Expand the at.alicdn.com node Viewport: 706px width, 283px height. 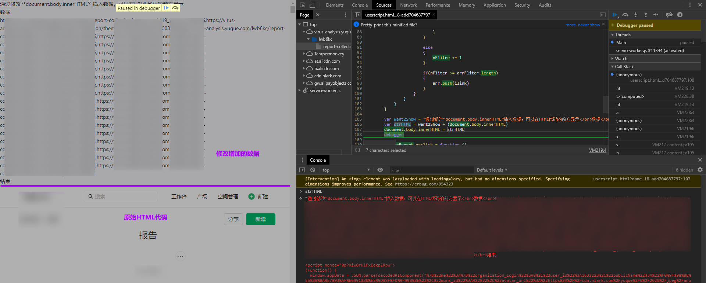tap(304, 61)
